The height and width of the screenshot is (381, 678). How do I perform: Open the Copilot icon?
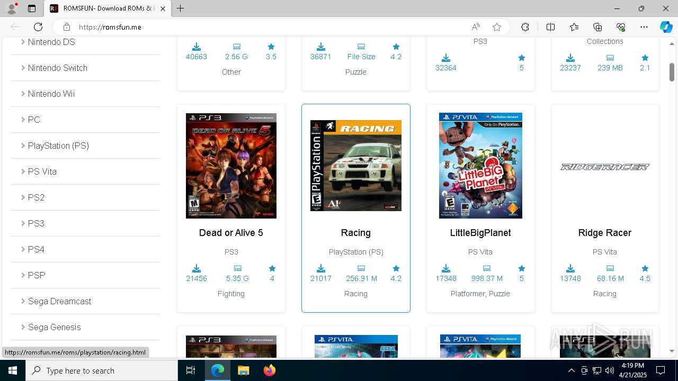click(x=666, y=27)
